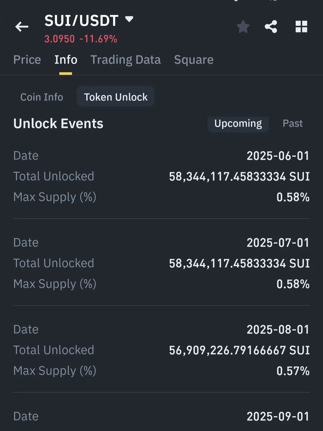Open the Trading Data tab
323x431 pixels.
tap(126, 60)
